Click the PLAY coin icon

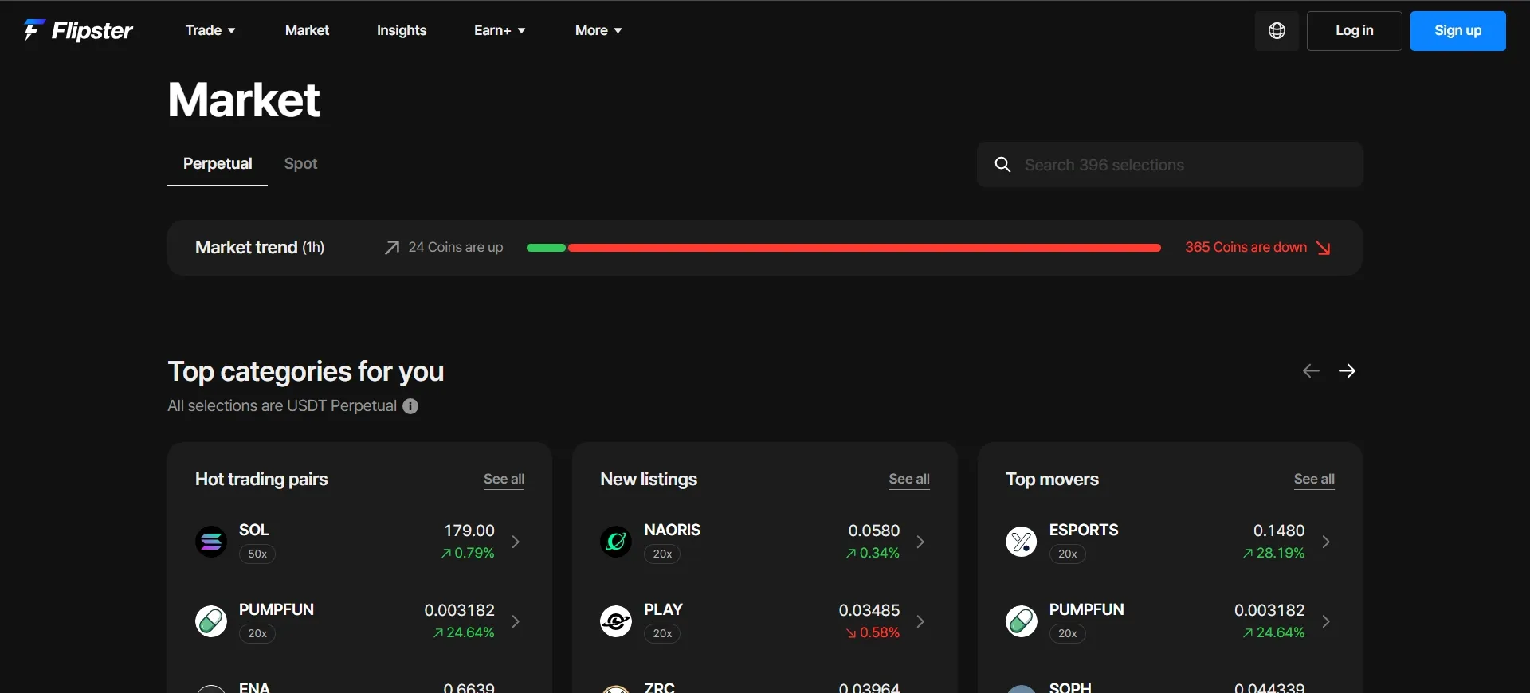pyautogui.click(x=616, y=621)
